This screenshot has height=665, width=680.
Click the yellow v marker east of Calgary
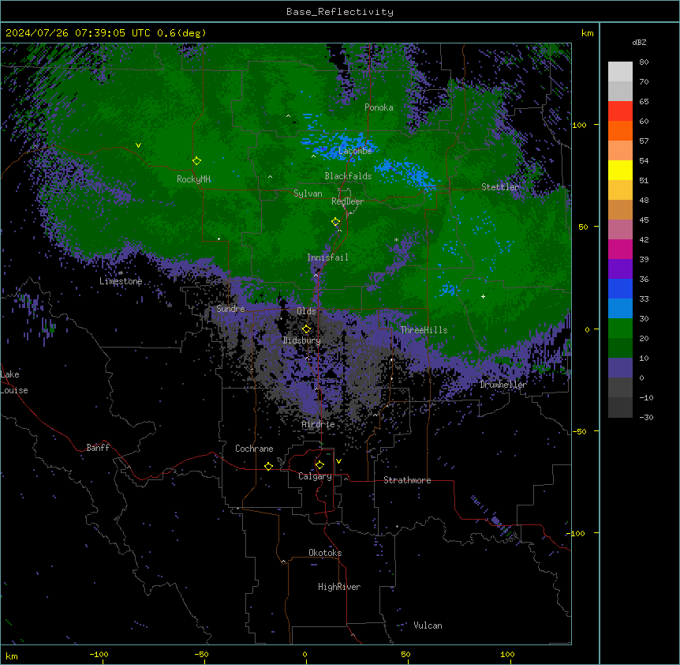tap(338, 461)
